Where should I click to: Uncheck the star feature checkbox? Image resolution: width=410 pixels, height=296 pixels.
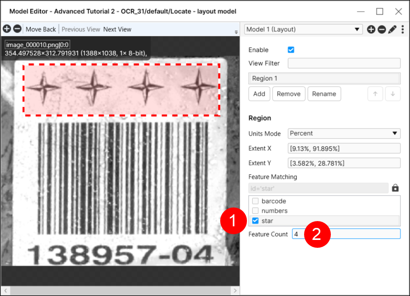pos(255,221)
